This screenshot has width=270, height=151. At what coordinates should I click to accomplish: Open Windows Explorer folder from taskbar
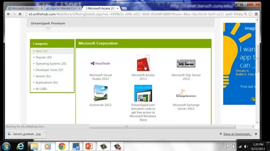[34, 146]
